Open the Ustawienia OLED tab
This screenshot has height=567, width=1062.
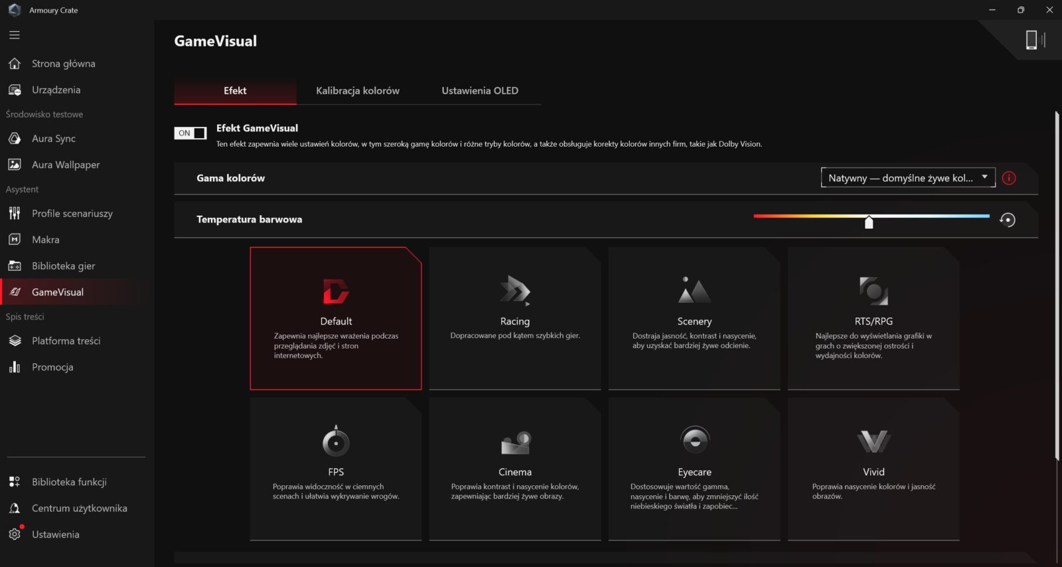tap(480, 91)
